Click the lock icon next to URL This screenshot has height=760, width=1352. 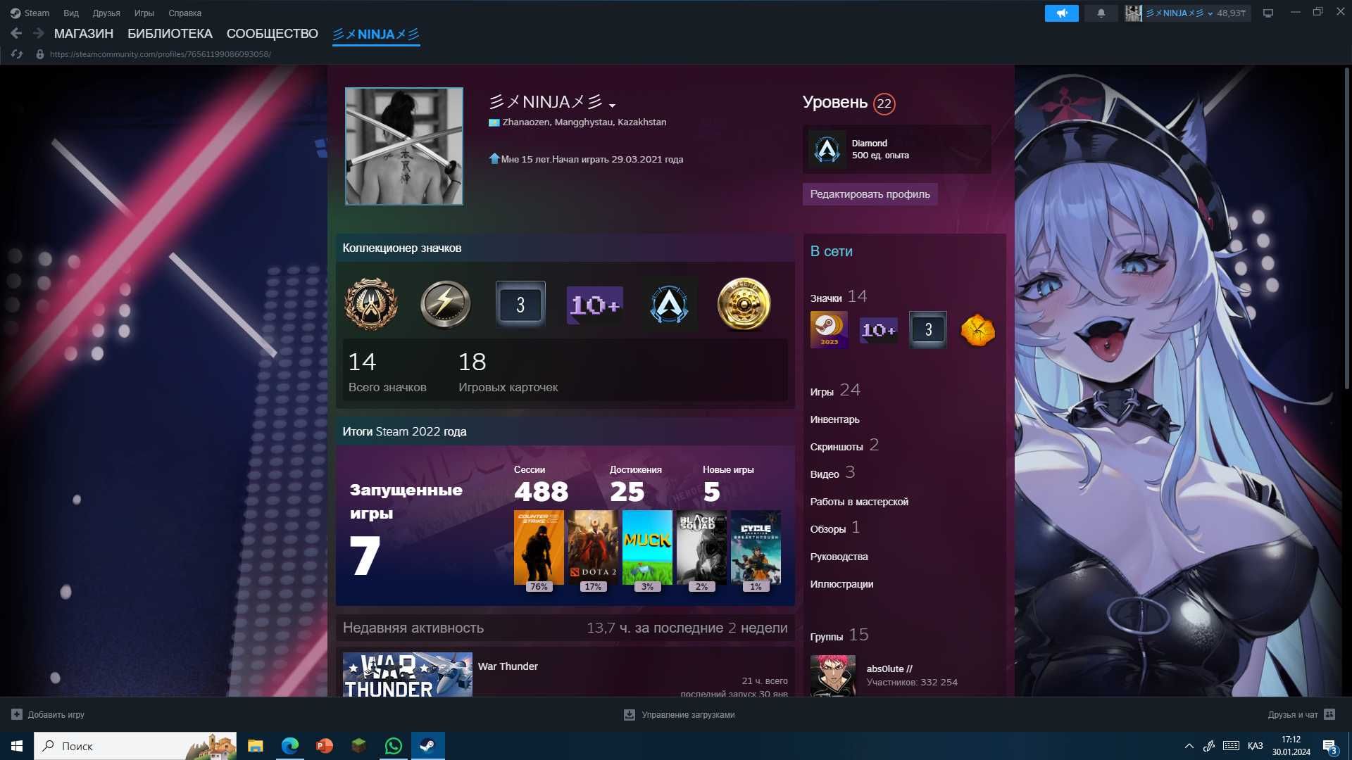click(x=40, y=54)
